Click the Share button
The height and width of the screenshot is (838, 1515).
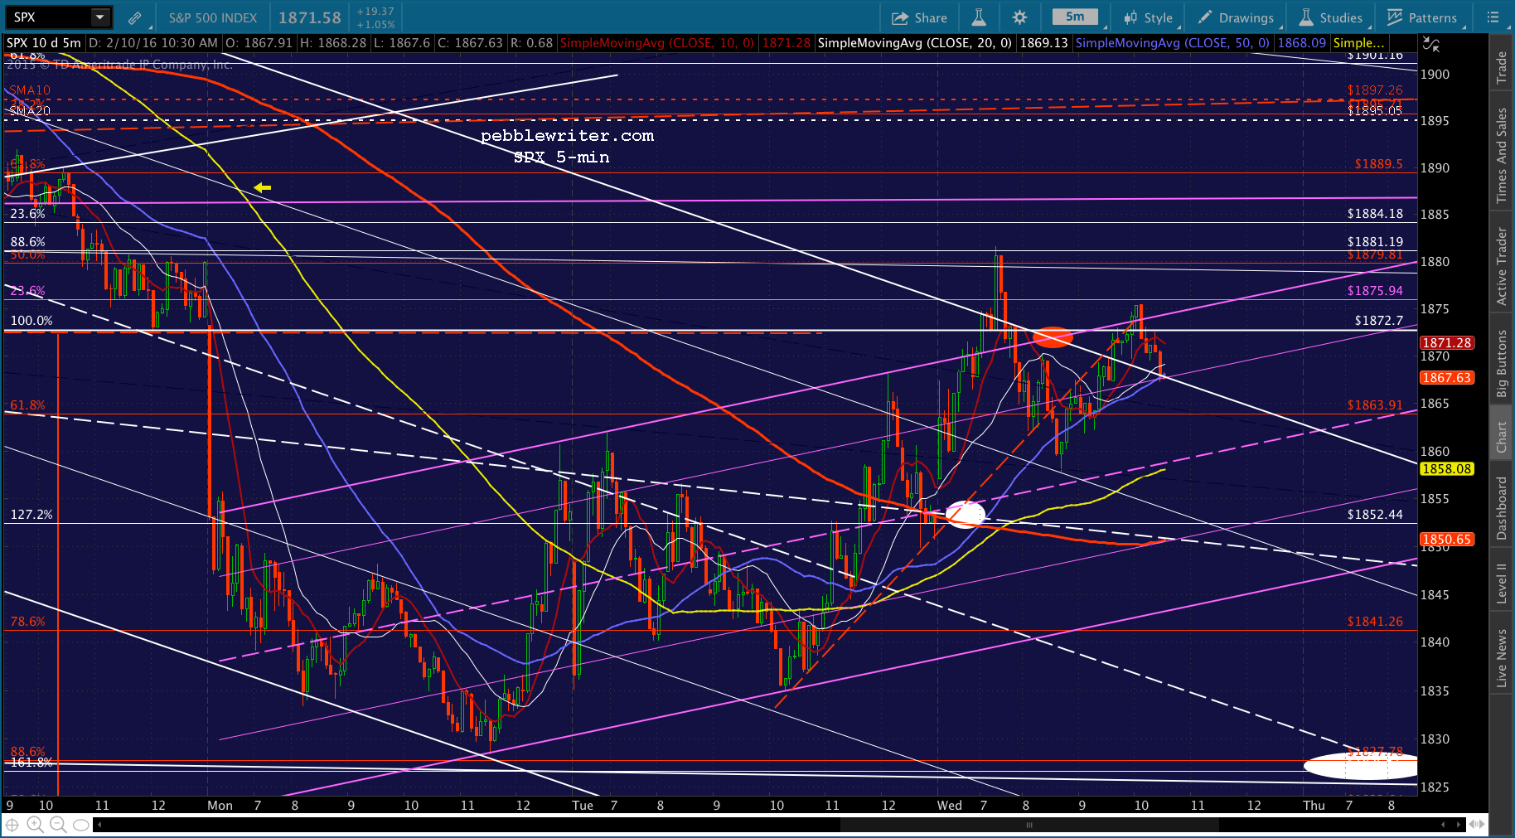coord(919,17)
